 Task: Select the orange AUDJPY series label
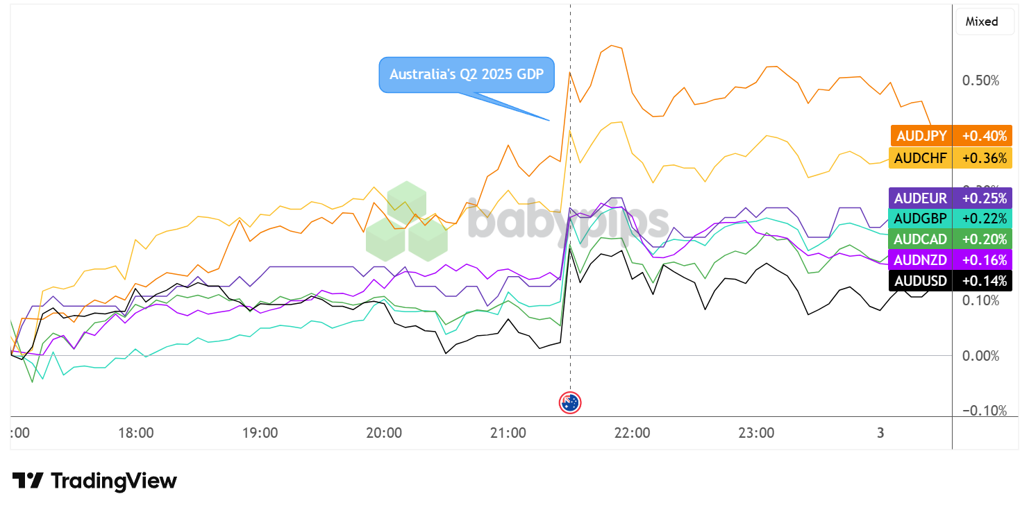pos(921,136)
